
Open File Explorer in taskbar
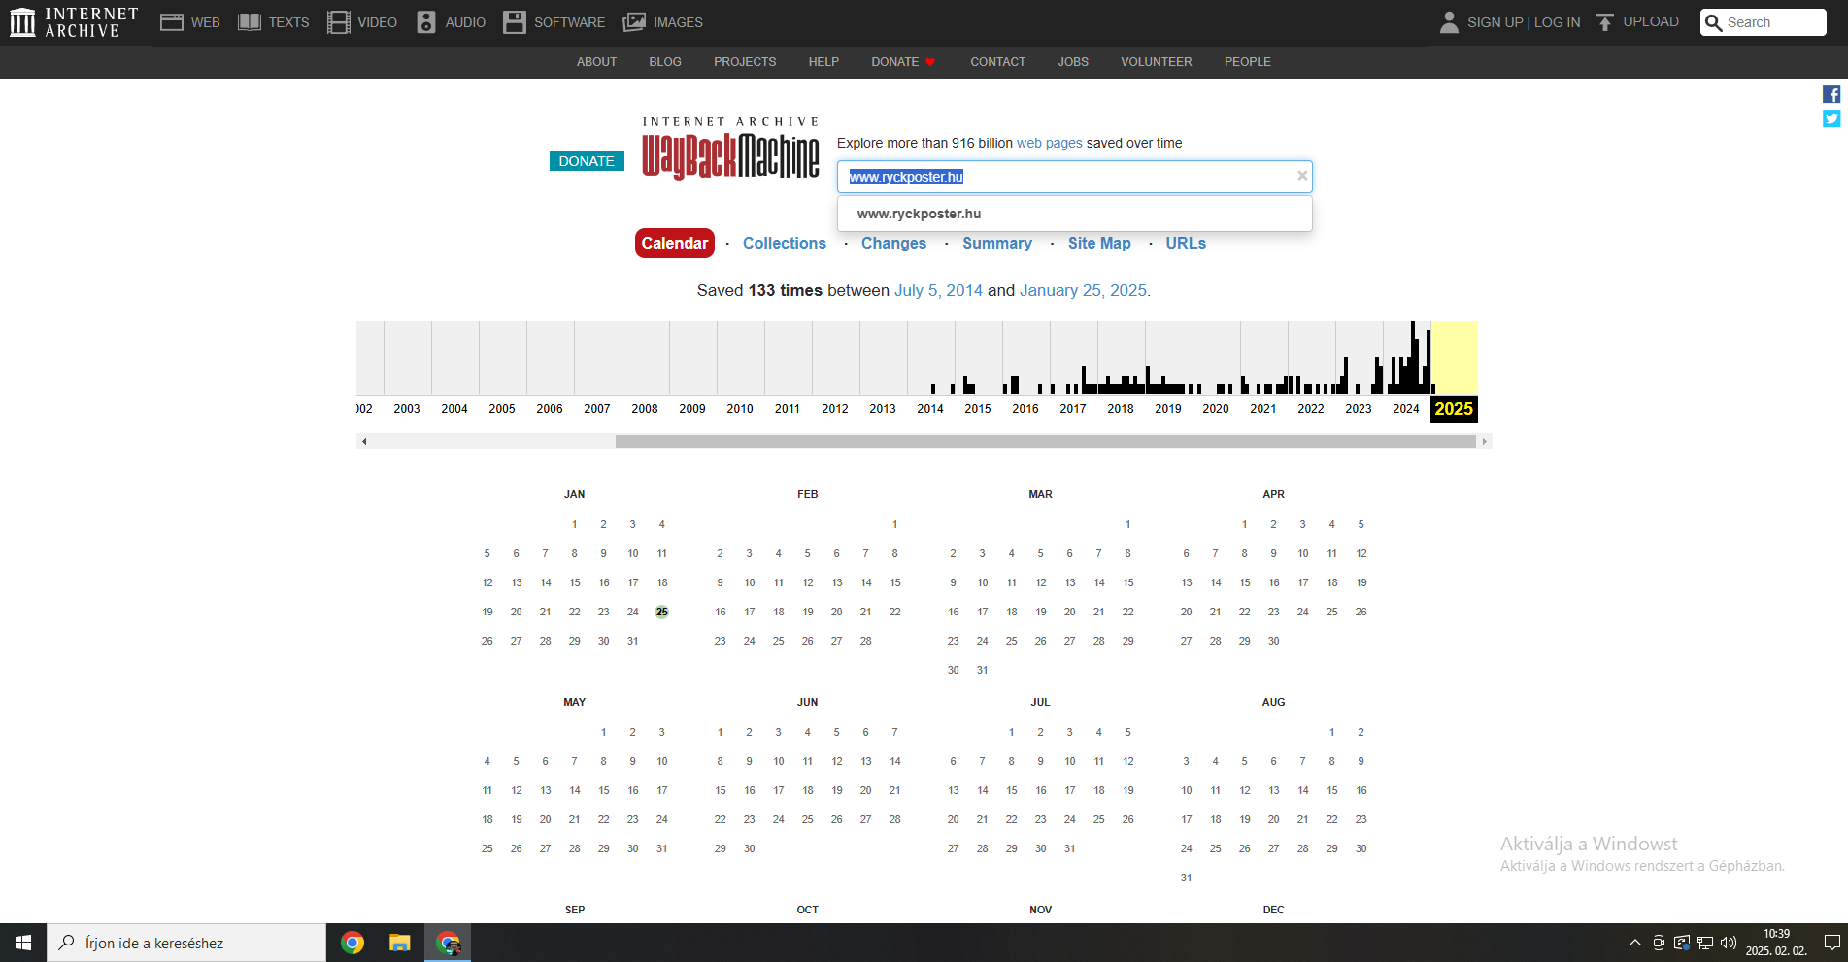pos(399,943)
